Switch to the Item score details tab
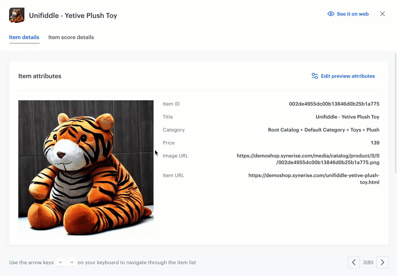Image resolution: width=397 pixels, height=276 pixels. point(71,37)
